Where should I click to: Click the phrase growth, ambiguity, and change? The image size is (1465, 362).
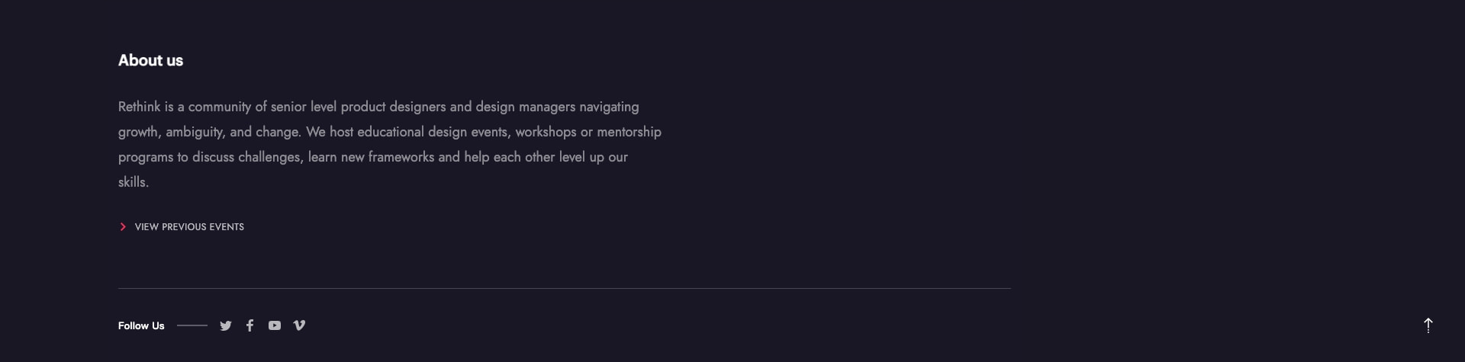pyautogui.click(x=209, y=132)
